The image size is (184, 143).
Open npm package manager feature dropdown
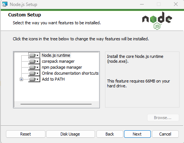pyautogui.click(x=34, y=67)
